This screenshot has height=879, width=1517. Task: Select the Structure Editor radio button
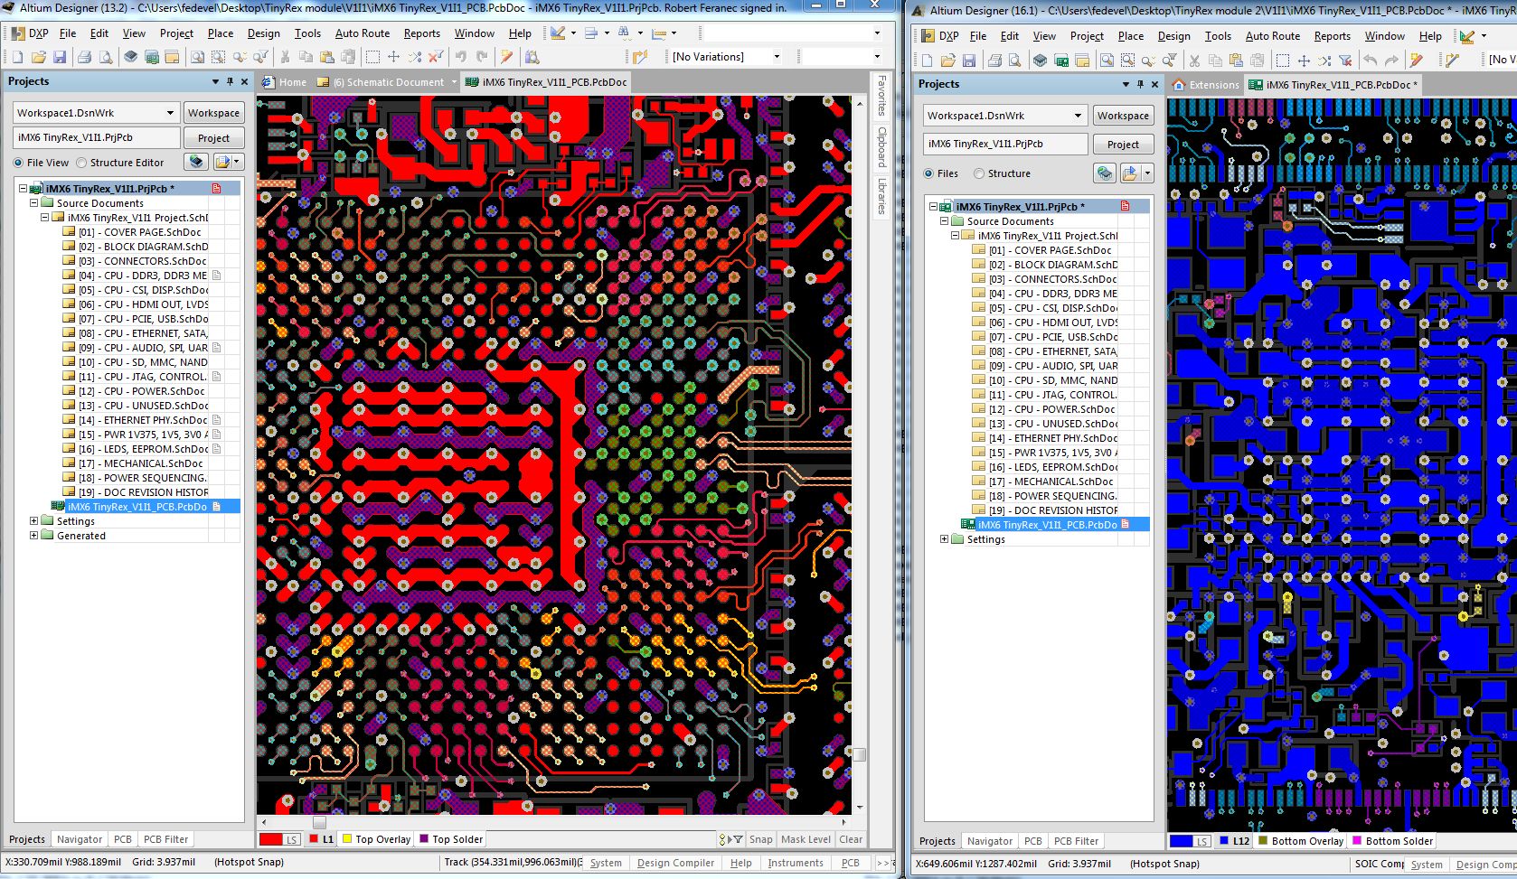click(x=81, y=163)
